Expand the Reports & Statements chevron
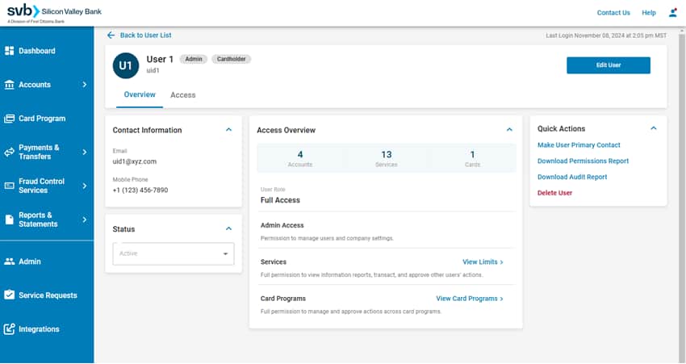Viewport: 686px width, 364px height. click(85, 220)
